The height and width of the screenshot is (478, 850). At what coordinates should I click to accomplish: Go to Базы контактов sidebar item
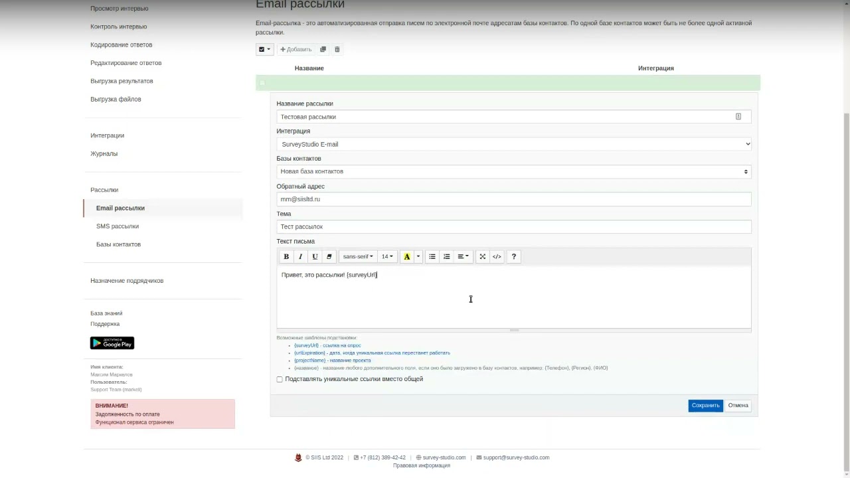tap(118, 244)
